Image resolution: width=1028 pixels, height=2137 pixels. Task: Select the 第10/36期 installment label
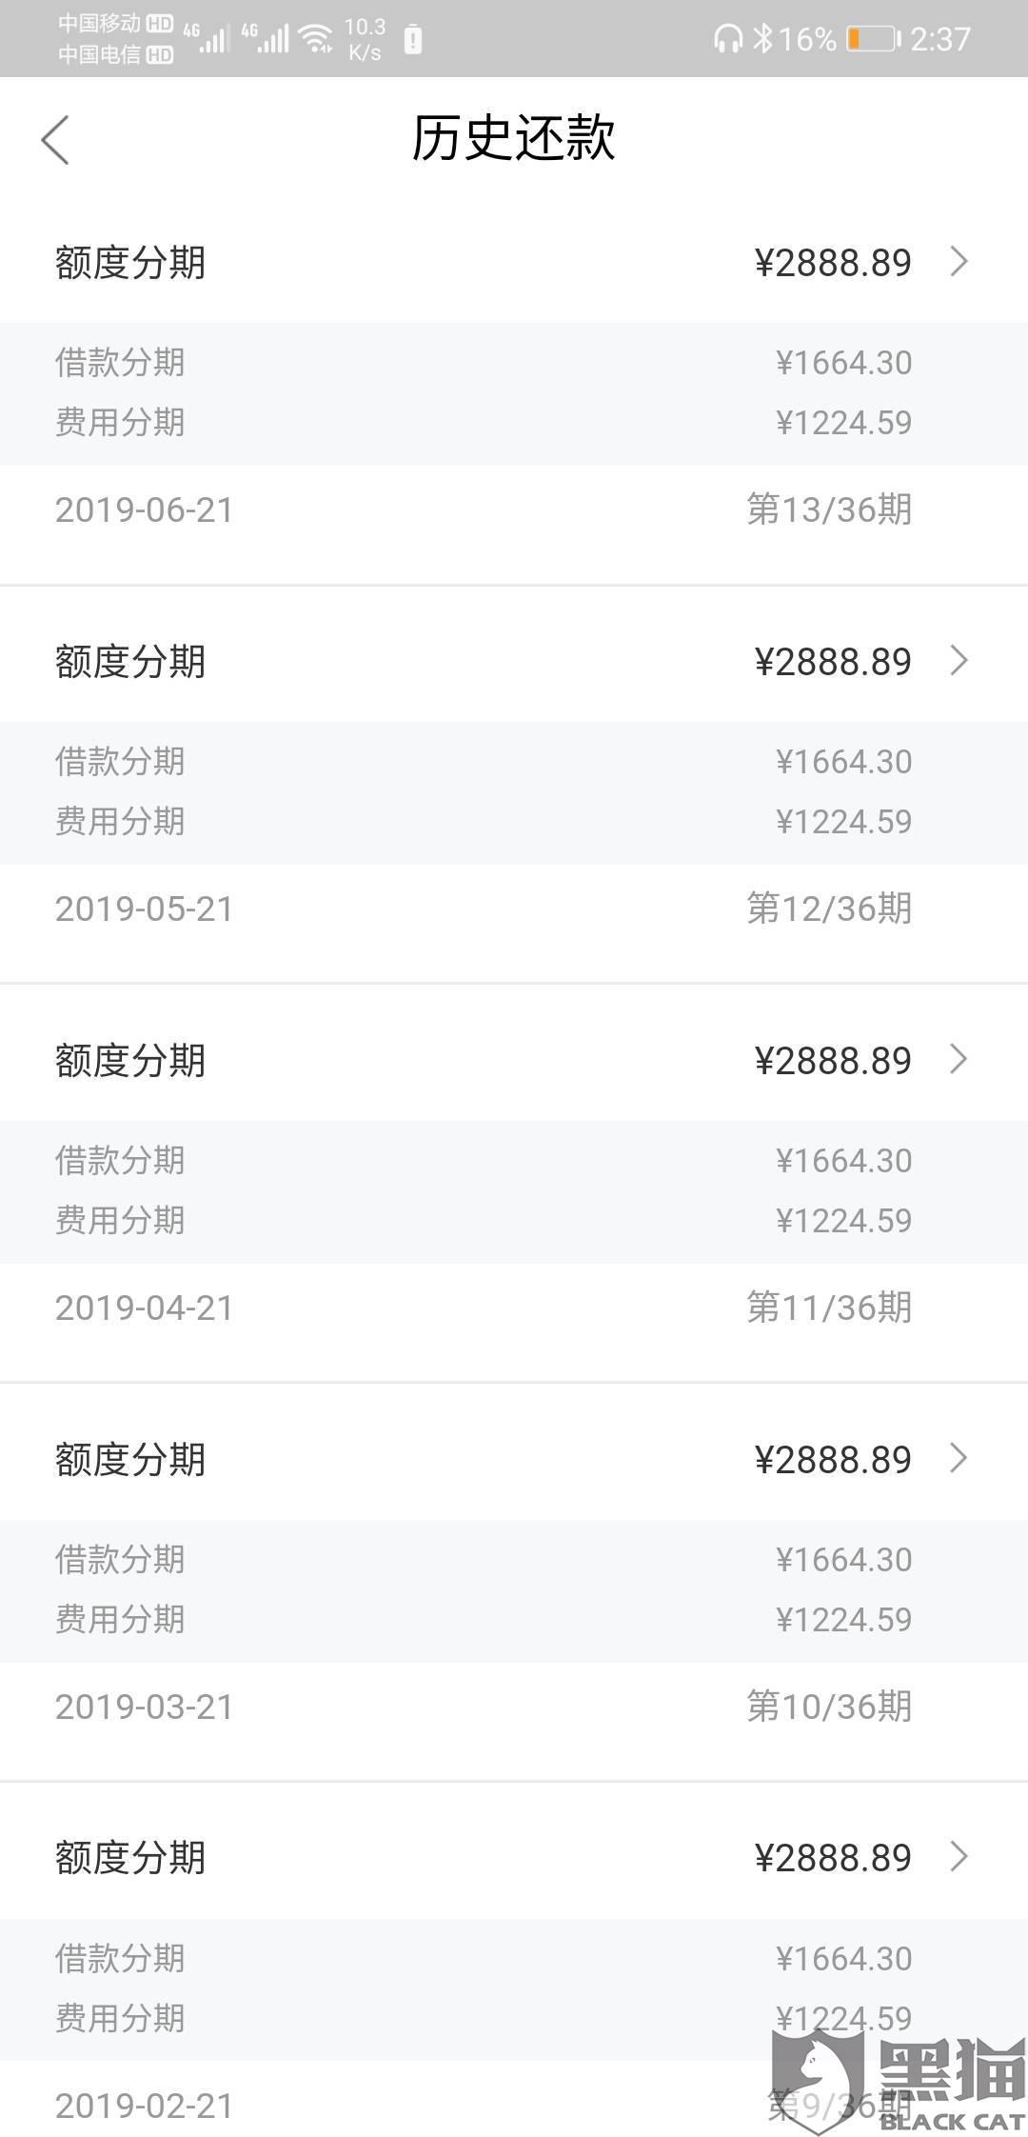click(x=829, y=1707)
